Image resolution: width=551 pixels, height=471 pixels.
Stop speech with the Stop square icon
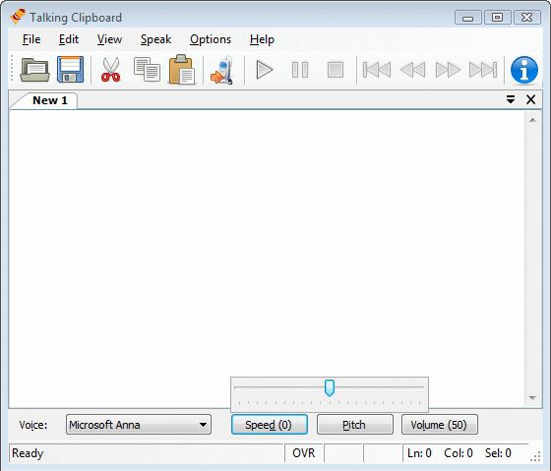coord(336,70)
